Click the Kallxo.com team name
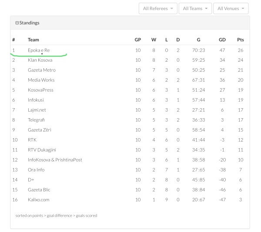Image resolution: width=261 pixels, height=232 pixels. tap(38, 199)
